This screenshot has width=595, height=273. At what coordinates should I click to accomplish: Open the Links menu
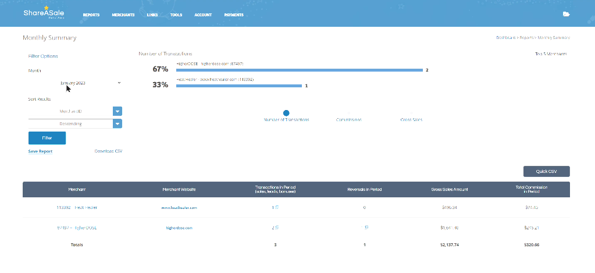tap(152, 15)
